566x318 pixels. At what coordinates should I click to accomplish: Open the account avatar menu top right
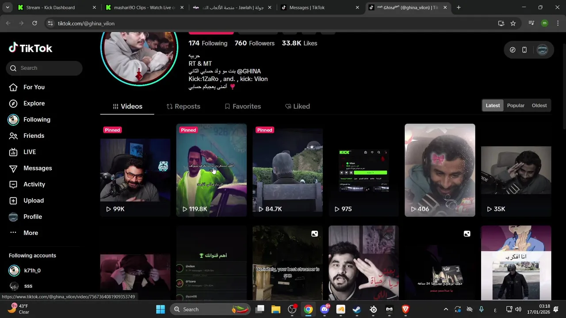tap(543, 50)
